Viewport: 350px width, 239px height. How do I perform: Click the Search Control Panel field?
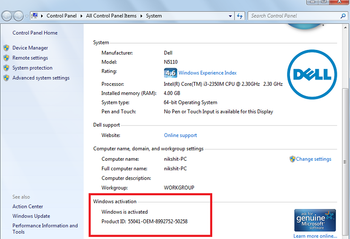(298, 16)
